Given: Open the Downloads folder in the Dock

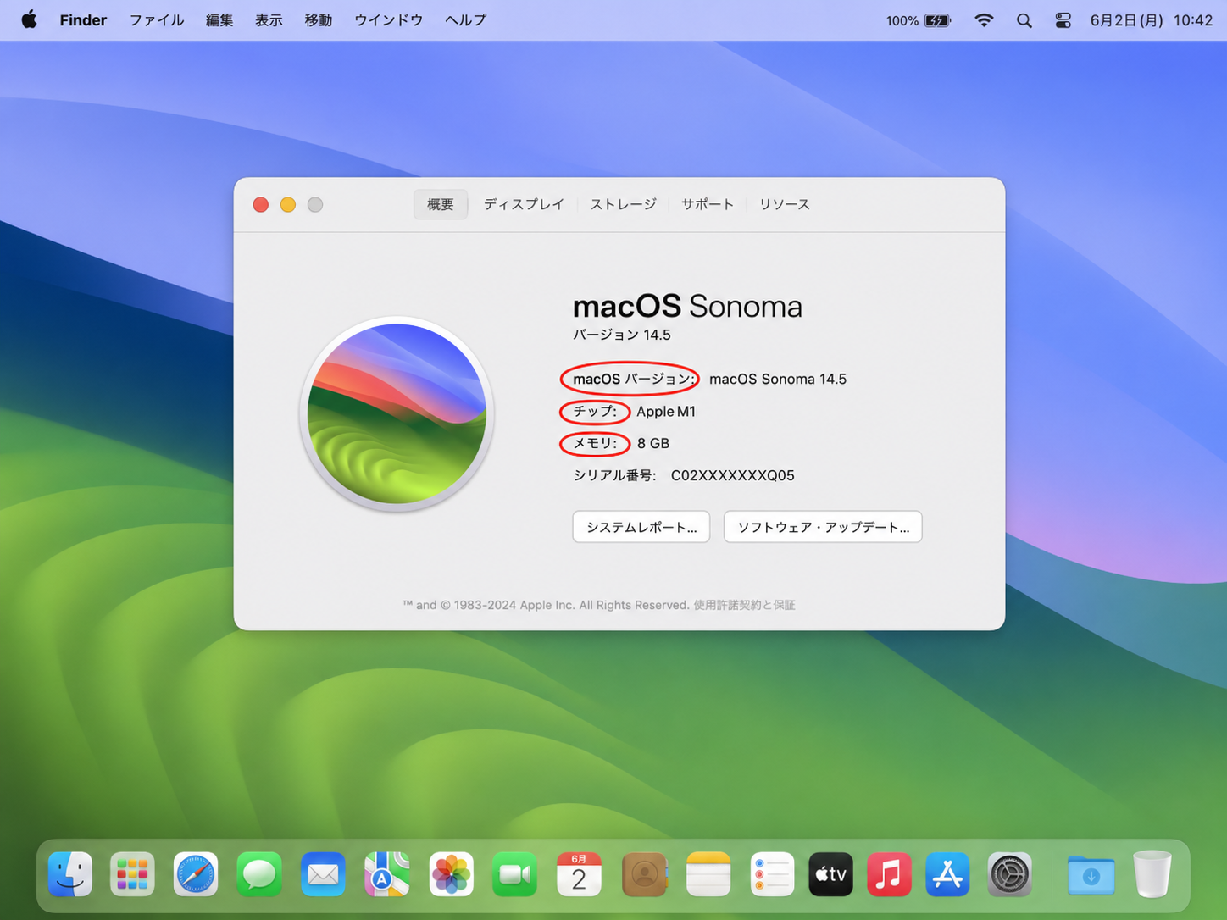Looking at the screenshot, I should (x=1091, y=874).
